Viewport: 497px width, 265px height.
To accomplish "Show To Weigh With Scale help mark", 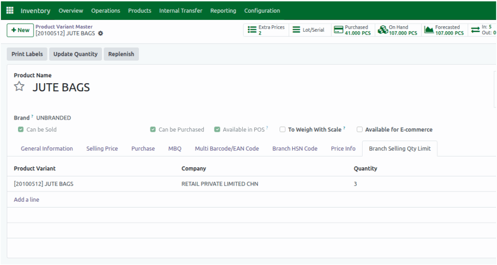I will [344, 128].
